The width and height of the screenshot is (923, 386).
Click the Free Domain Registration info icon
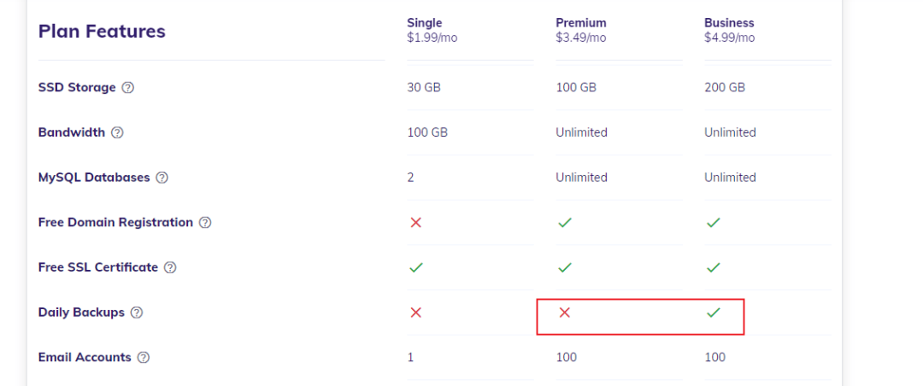(205, 223)
